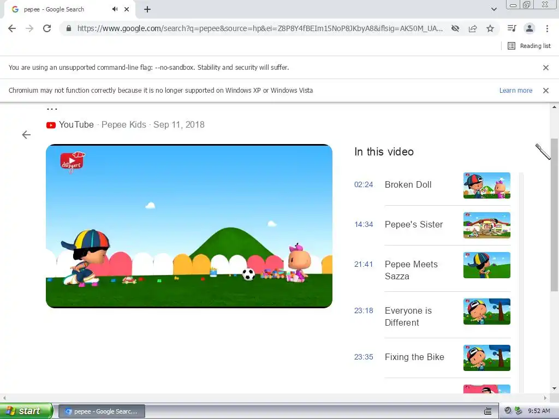Jump to 21:41 timestamp
Screen dimensions: 559x419
363,265
